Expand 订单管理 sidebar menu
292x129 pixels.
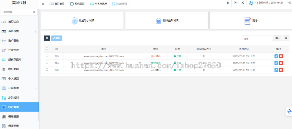[19, 88]
